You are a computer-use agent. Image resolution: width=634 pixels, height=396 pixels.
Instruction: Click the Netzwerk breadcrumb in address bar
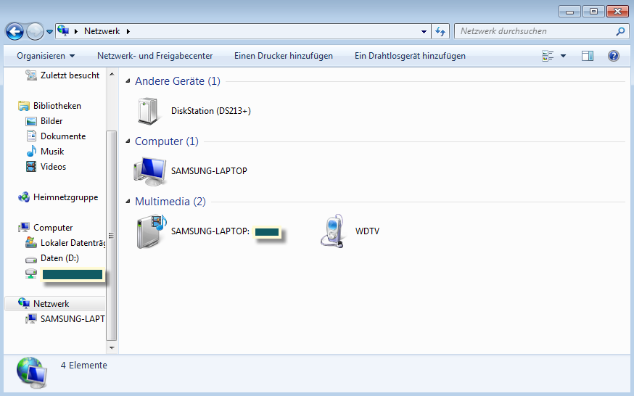102,31
